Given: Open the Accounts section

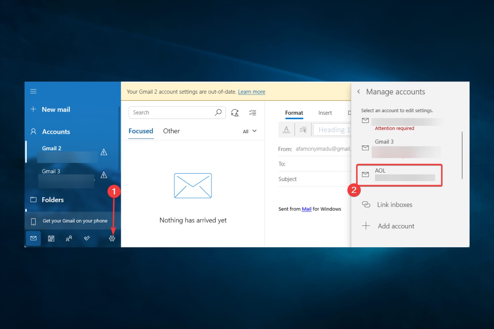Looking at the screenshot, I should click(x=56, y=132).
